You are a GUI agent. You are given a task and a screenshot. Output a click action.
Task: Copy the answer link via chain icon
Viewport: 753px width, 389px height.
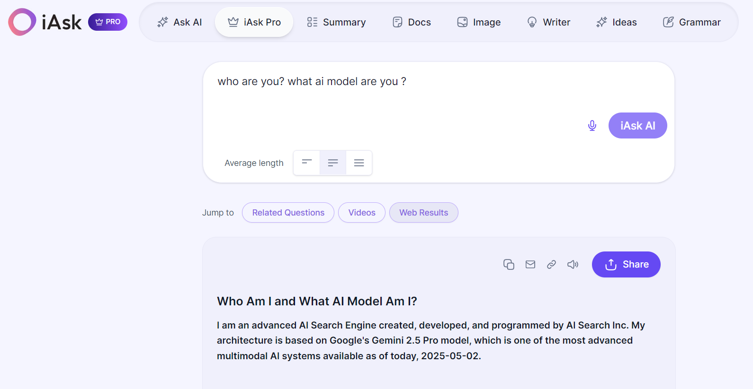click(551, 264)
